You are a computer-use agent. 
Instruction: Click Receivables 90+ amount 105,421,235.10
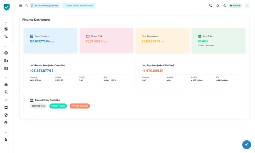110,80
